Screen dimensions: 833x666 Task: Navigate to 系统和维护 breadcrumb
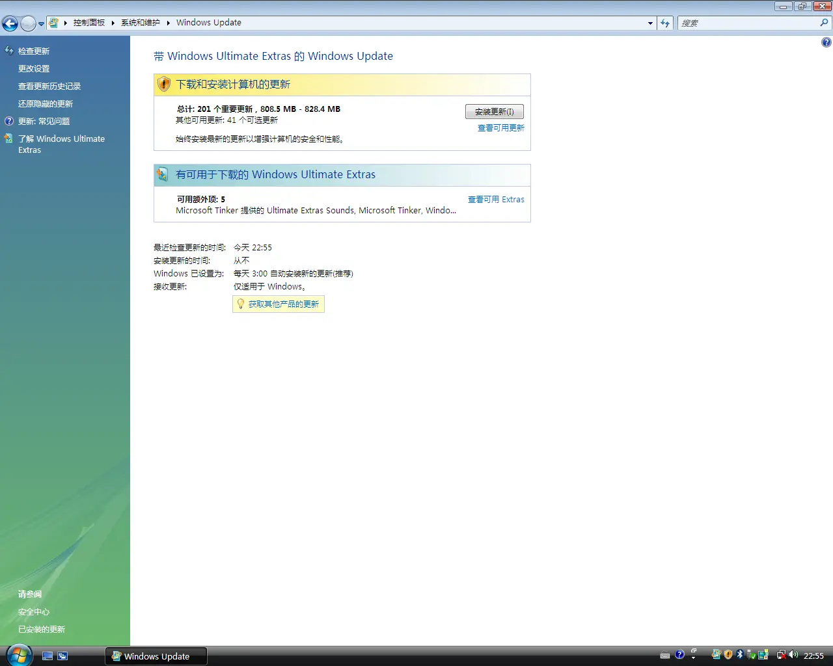(x=141, y=23)
